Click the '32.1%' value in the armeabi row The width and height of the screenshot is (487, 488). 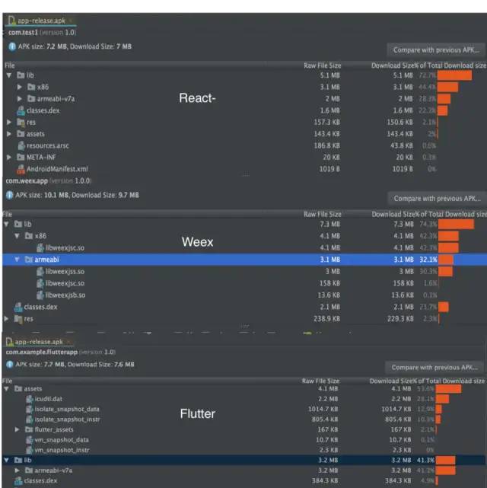[428, 260]
